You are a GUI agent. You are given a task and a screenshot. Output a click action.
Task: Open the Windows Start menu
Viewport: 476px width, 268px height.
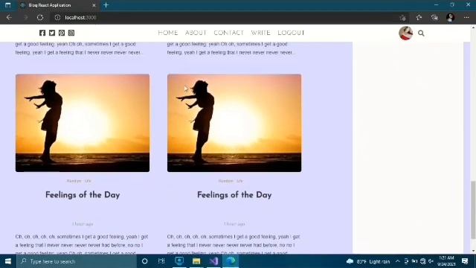pyautogui.click(x=8, y=261)
